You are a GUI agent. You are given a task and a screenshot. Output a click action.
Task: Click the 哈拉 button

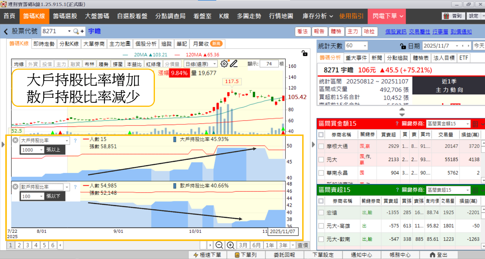[369, 31]
